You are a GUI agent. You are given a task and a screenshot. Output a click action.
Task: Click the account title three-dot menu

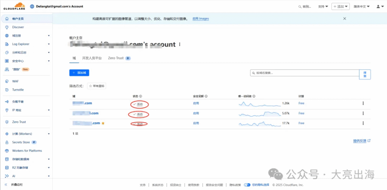pyautogui.click(x=180, y=45)
